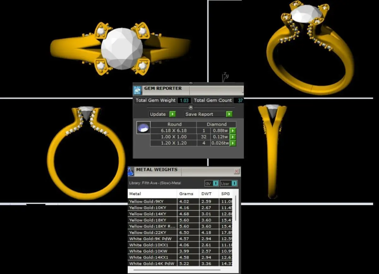Screen dimensions: 379x274
Task: Toggle the GV library switch
Action: click(x=212, y=183)
